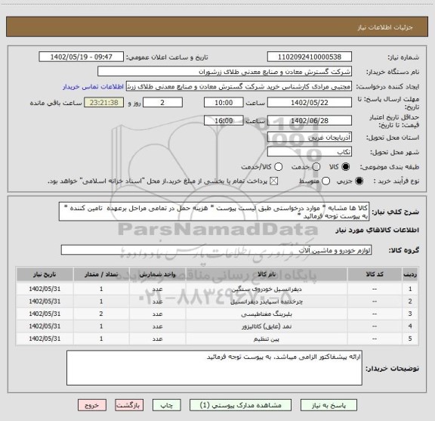
Task: Click the delivery city field تکاب
Action: (310, 152)
